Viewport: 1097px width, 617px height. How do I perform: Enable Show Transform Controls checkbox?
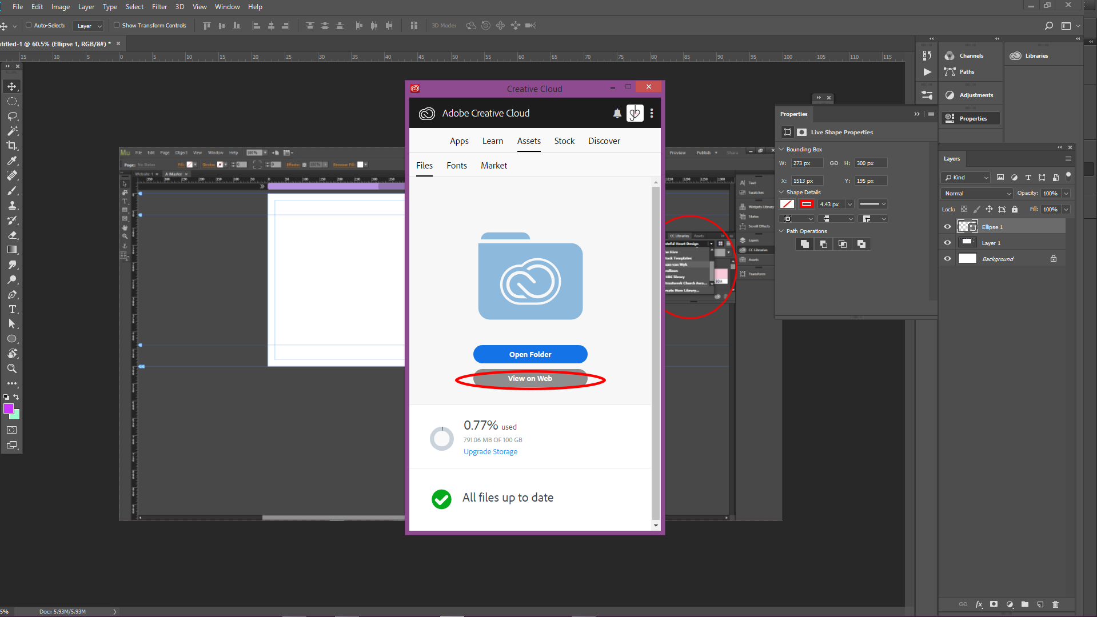pos(117,25)
